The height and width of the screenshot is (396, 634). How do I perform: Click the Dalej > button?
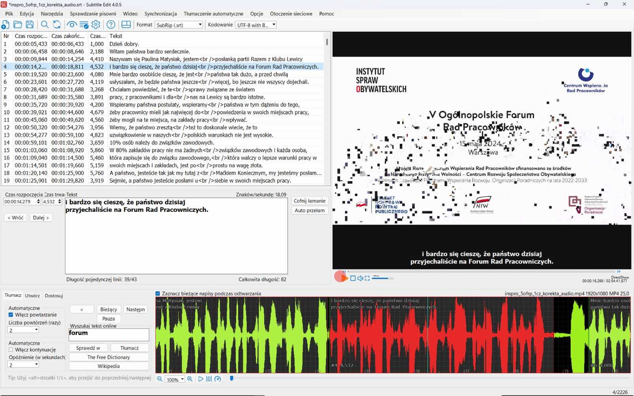pyautogui.click(x=41, y=217)
